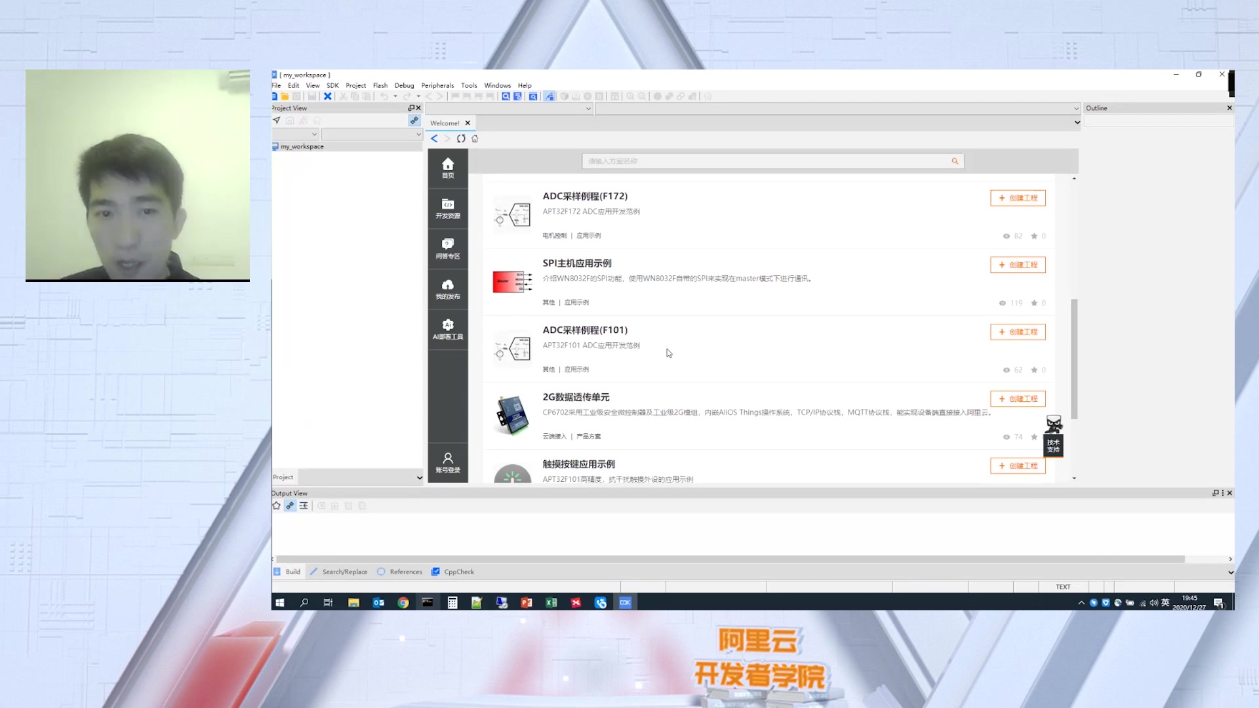The image size is (1259, 708).
Task: Toggle the link icon in Output View
Action: 290,506
